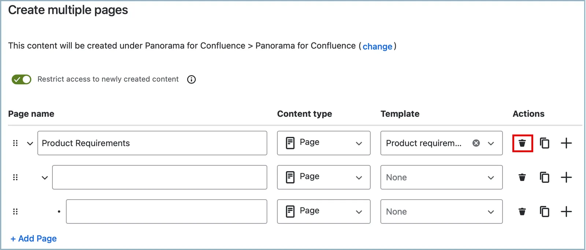Open Content type dropdown for Product Requirements
This screenshot has width=586, height=250.
point(324,143)
